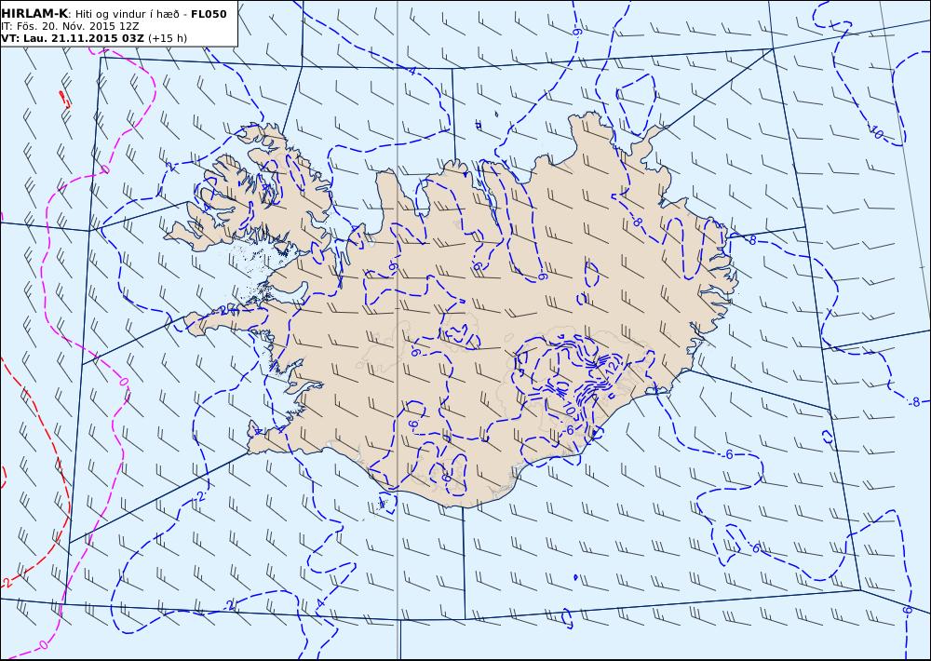Click magenta '0' label near the Westfjords
The width and height of the screenshot is (931, 661).
click(x=105, y=169)
